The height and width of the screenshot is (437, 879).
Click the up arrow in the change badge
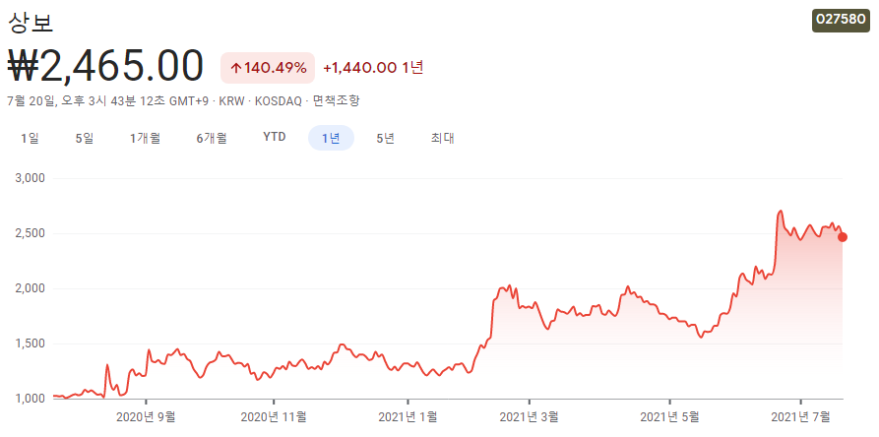pyautogui.click(x=236, y=68)
